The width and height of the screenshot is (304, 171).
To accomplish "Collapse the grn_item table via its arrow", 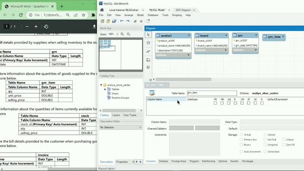I will pyautogui.click(x=283, y=37).
